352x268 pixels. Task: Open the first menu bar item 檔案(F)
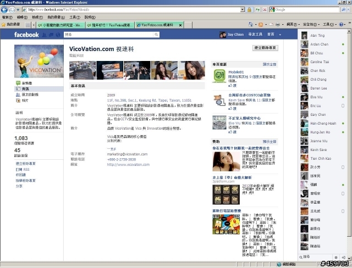(x=7, y=17)
